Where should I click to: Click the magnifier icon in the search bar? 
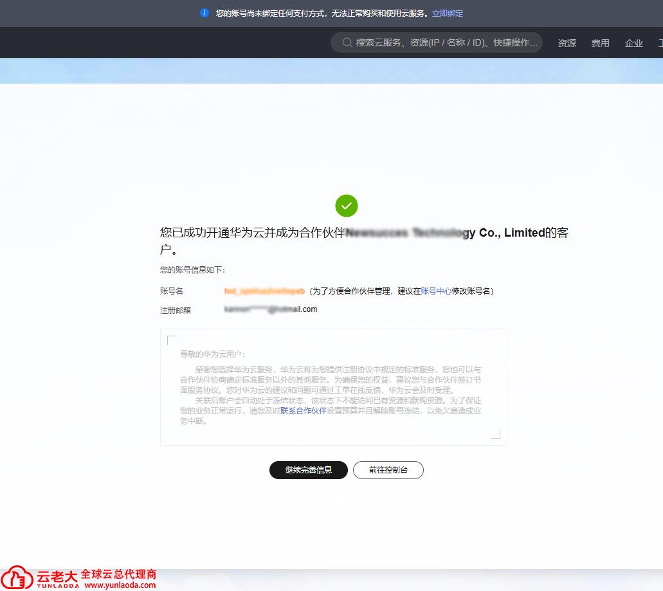coord(347,42)
